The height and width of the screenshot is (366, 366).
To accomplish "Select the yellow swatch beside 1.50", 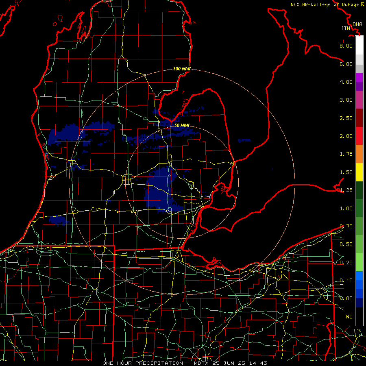I will pos(359,172).
